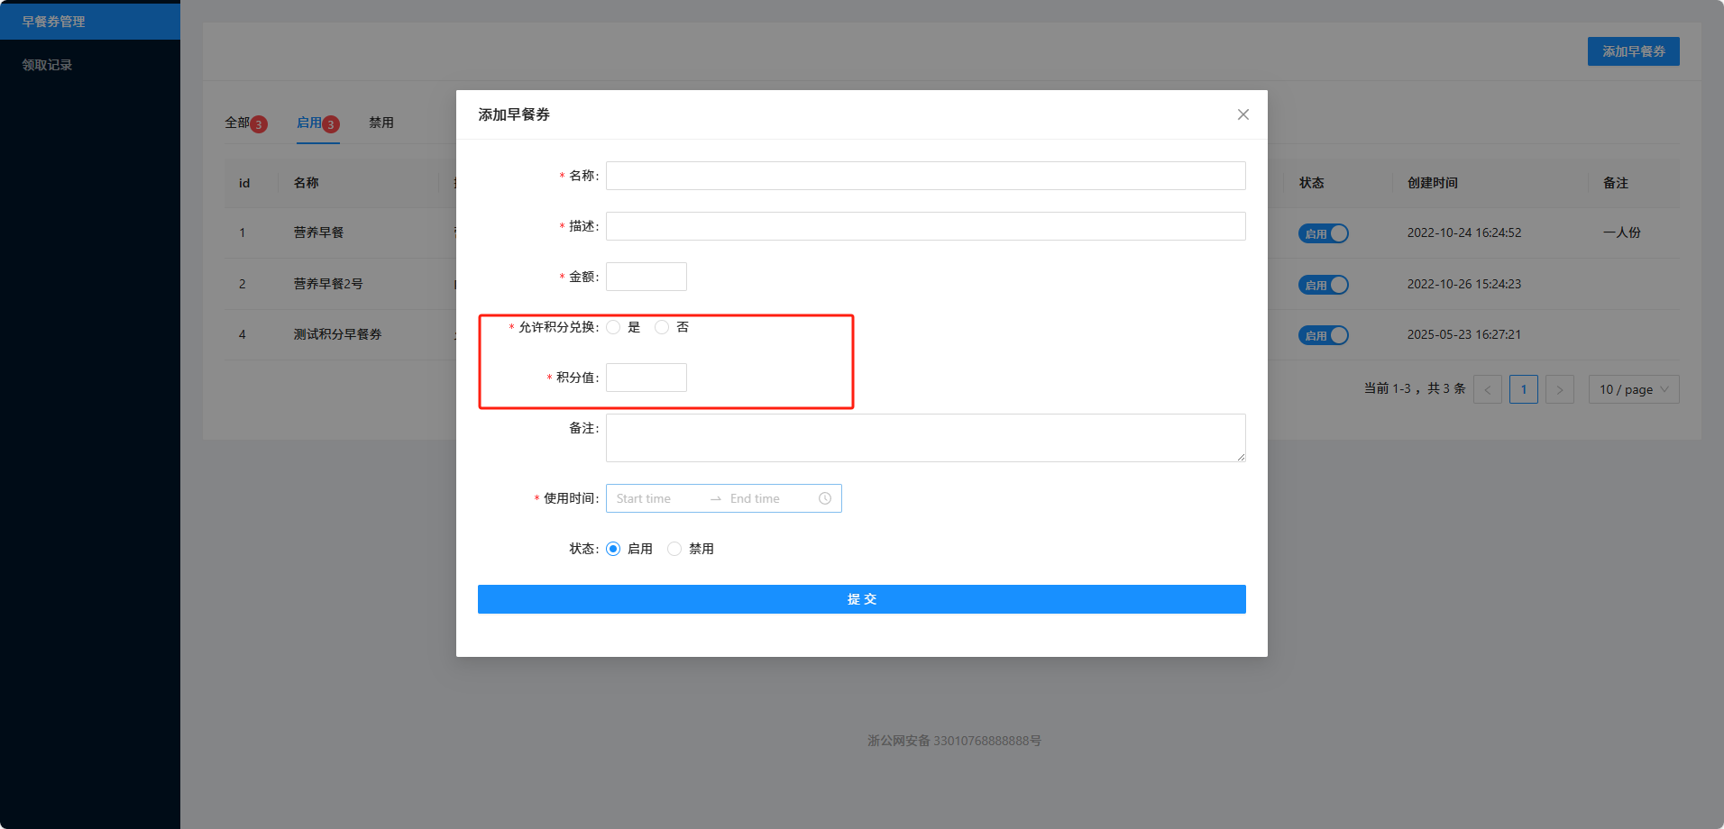This screenshot has width=1724, height=829.
Task: Click page number 1
Action: click(1524, 389)
